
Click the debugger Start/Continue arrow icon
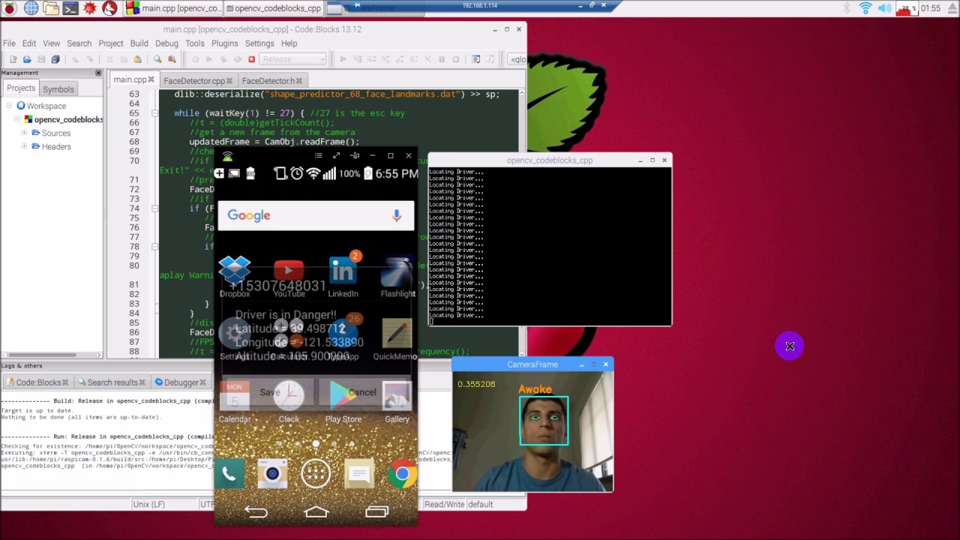pyautogui.click(x=343, y=59)
